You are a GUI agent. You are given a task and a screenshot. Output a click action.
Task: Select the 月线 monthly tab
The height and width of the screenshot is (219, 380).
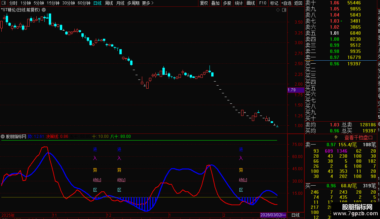coord(120,3)
